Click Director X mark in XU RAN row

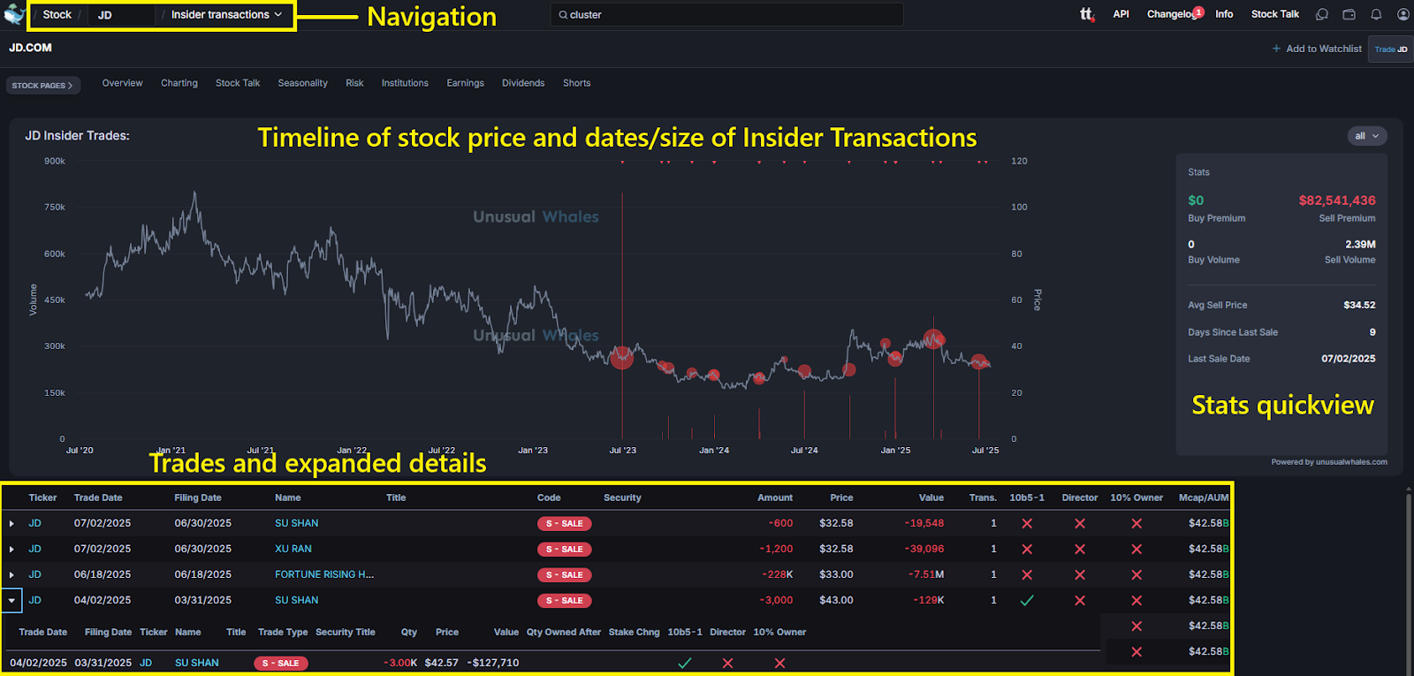click(1080, 549)
